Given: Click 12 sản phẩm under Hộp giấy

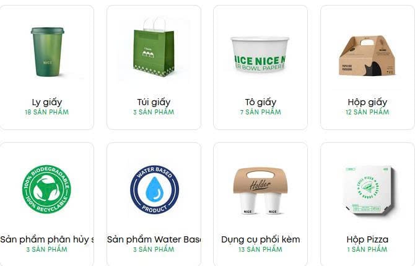Looking at the screenshot, I should tap(367, 112).
